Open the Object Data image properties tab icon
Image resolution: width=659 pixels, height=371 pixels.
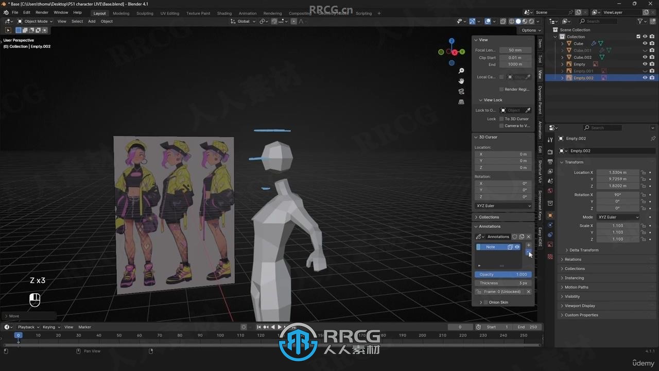pyautogui.click(x=550, y=245)
